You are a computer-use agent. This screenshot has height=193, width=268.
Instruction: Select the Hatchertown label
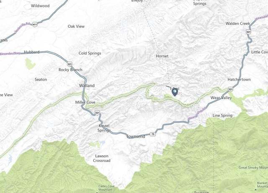click(x=239, y=79)
